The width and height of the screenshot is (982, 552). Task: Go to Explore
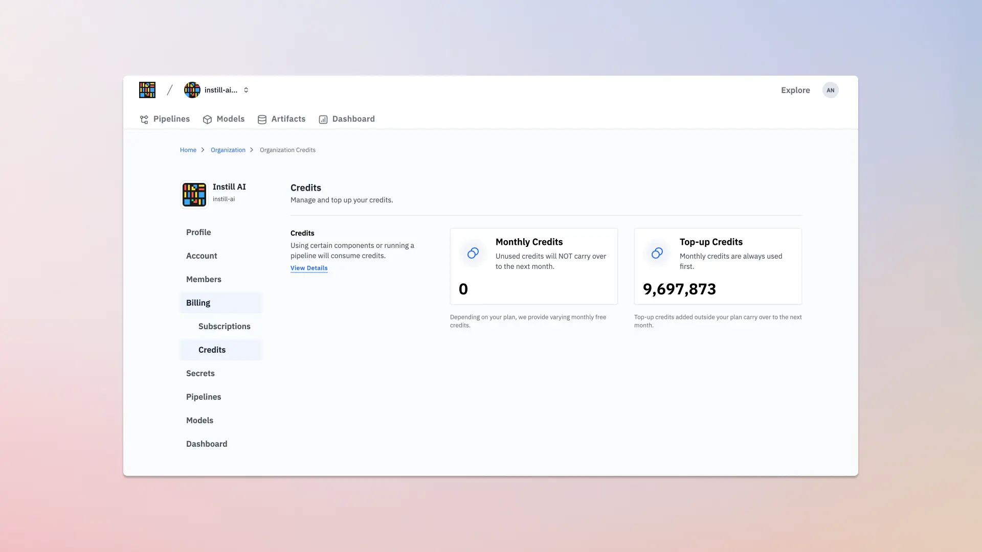[795, 90]
